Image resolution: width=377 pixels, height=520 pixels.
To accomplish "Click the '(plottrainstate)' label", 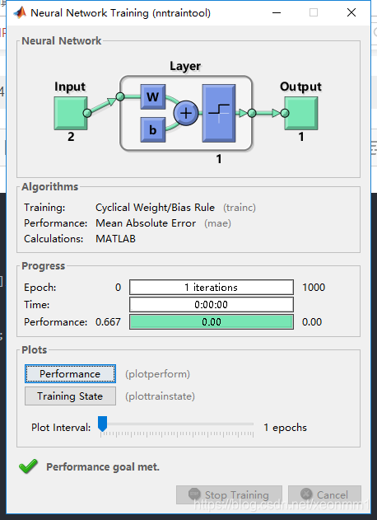I will point(160,396).
